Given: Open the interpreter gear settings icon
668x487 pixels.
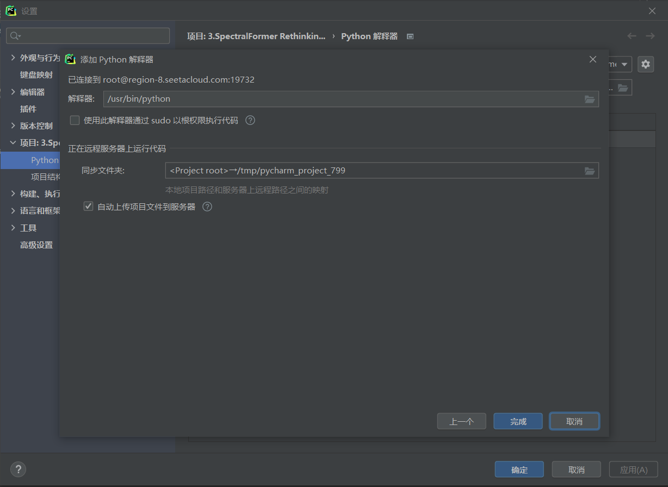Looking at the screenshot, I should (646, 64).
